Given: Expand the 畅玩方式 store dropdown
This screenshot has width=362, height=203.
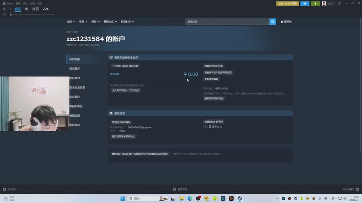Looking at the screenshot, I should pos(110,22).
